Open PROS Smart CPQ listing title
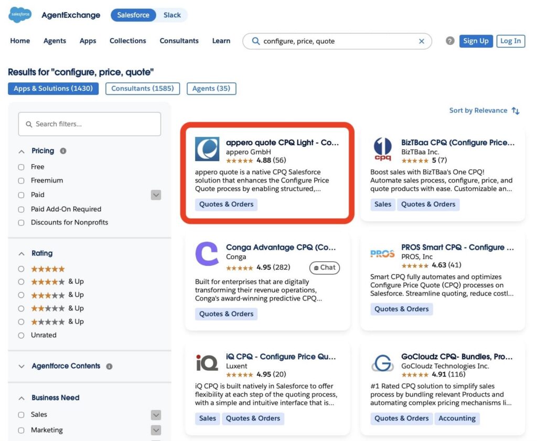Viewport: 537px width, 441px height. coord(457,247)
